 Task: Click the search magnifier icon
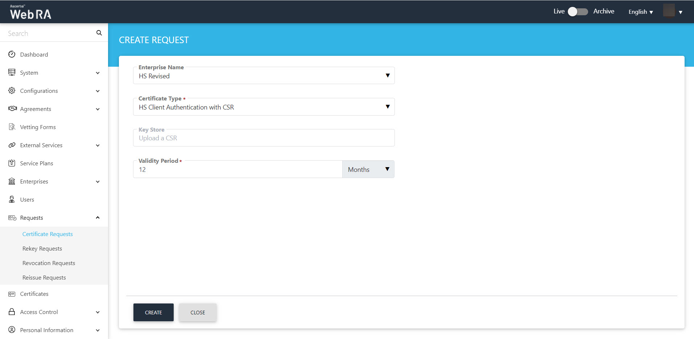(x=99, y=33)
